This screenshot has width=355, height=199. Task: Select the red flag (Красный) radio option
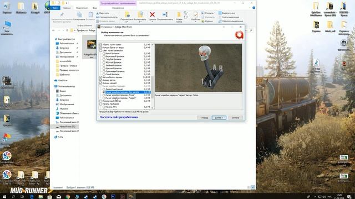coord(104,68)
